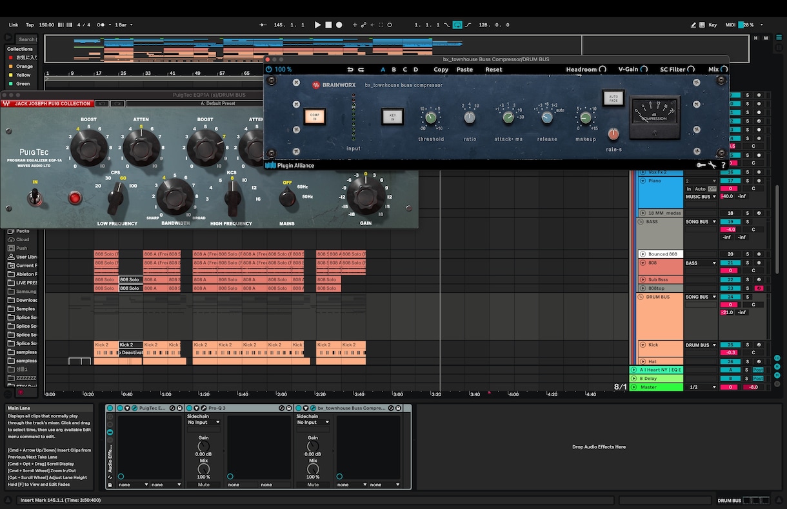Select preset slot C in townhouse compressor
Image resolution: width=787 pixels, height=509 pixels.
[405, 70]
